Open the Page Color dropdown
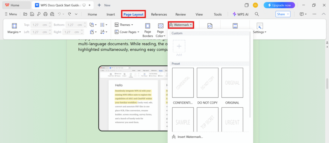Image resolution: width=329 pixels, height=143 pixels. [161, 30]
